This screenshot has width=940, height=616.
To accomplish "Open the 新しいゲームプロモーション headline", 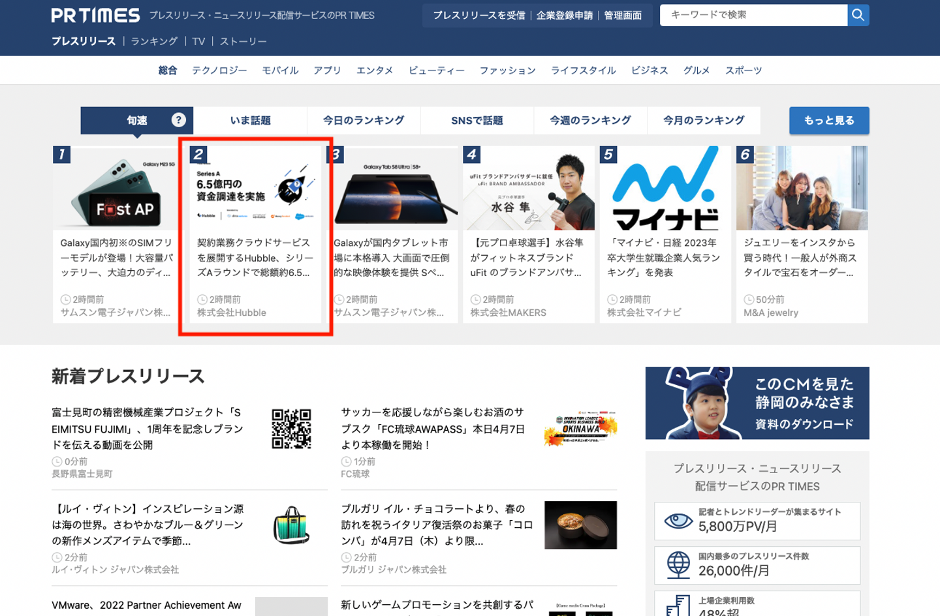I will (x=437, y=606).
